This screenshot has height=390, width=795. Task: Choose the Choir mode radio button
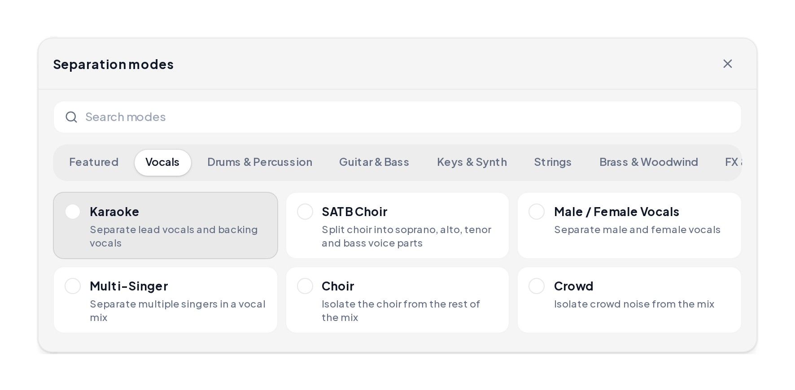305,286
